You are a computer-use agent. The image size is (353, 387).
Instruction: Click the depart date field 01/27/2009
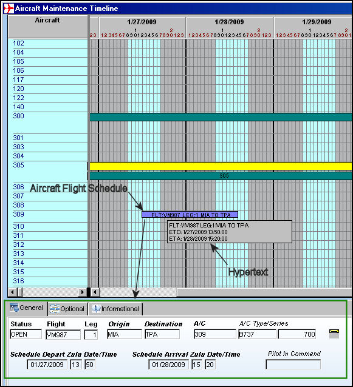[47, 365]
